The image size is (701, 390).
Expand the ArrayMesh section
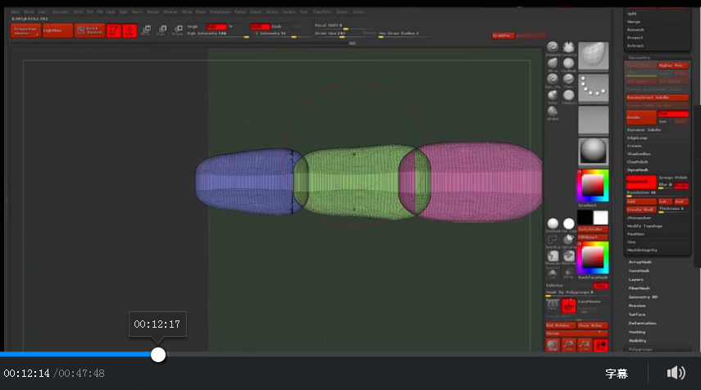pyautogui.click(x=640, y=261)
